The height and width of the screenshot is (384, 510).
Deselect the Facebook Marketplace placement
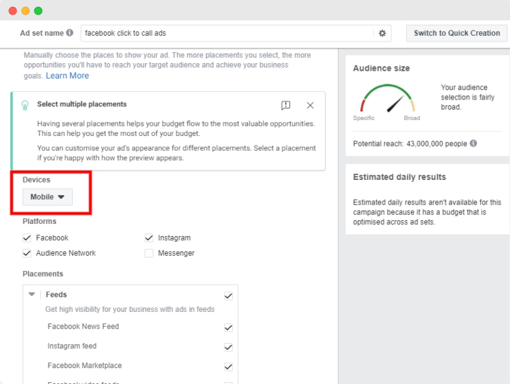click(x=228, y=367)
